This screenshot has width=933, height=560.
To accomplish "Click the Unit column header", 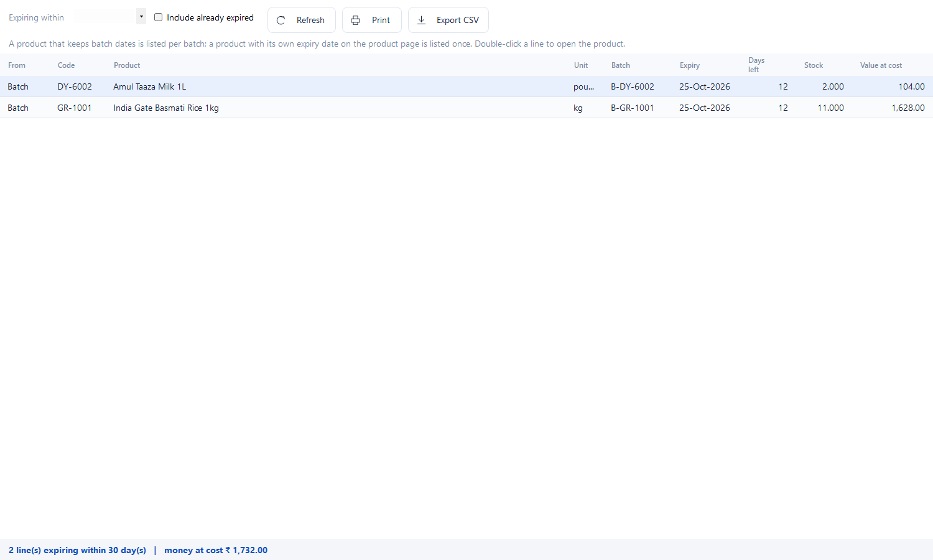I will [x=581, y=65].
